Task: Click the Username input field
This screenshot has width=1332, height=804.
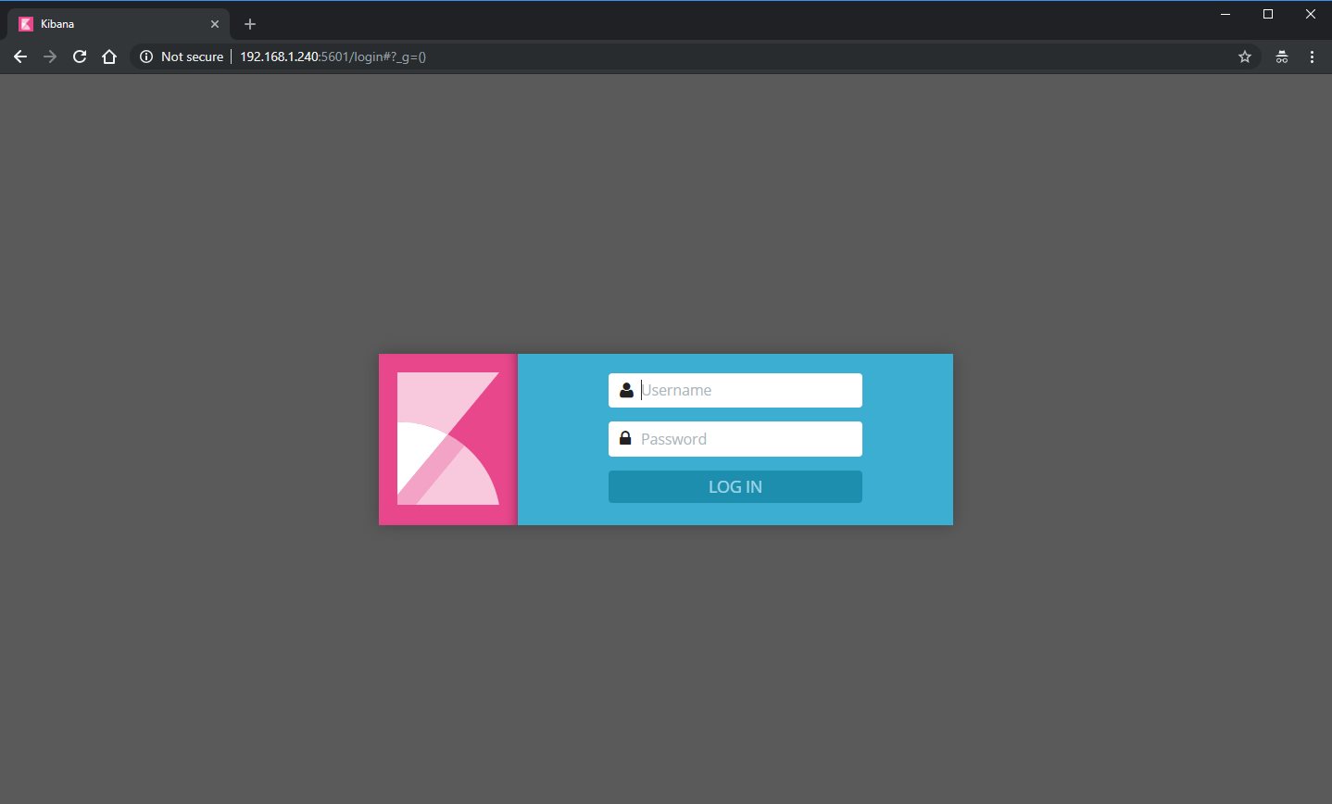Action: click(x=735, y=390)
